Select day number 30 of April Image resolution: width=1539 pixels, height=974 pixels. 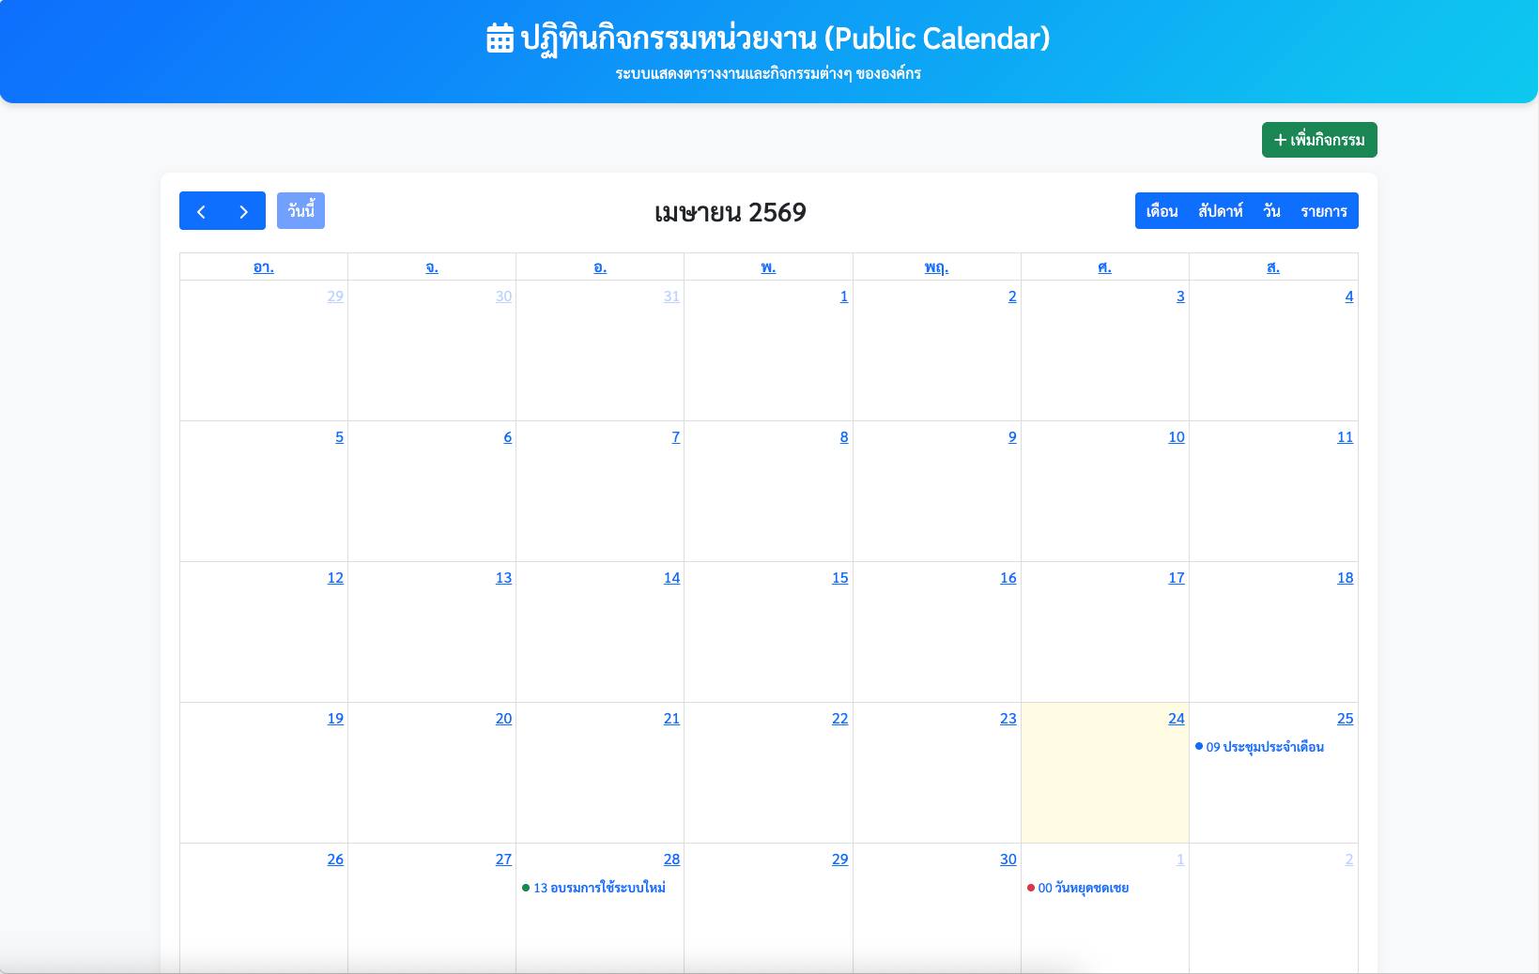pyautogui.click(x=1008, y=860)
